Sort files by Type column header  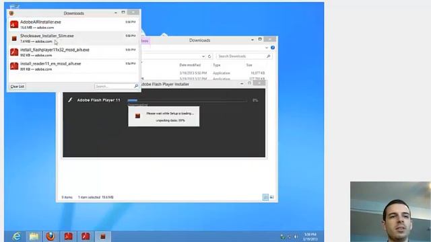tap(217, 65)
